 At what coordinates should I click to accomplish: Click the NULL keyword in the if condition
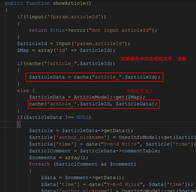[x=83, y=118]
